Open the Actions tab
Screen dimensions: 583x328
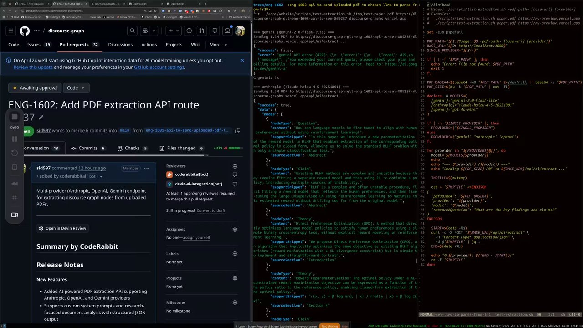tap(149, 45)
